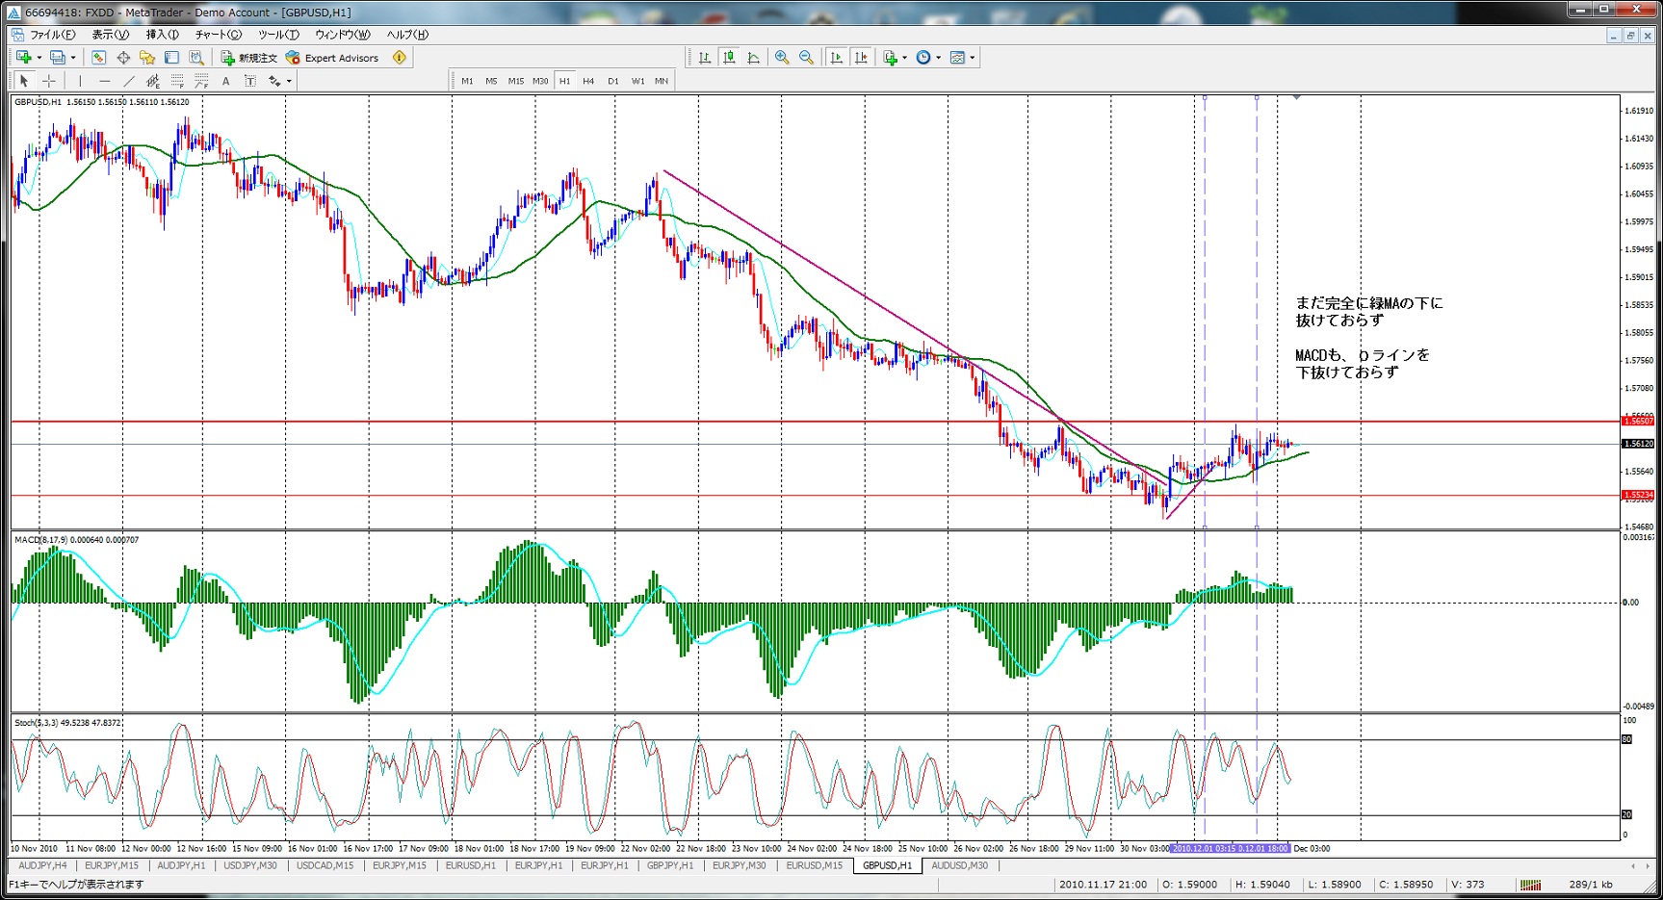Switch timeframe to M5
This screenshot has height=900, width=1663.
[x=491, y=81]
